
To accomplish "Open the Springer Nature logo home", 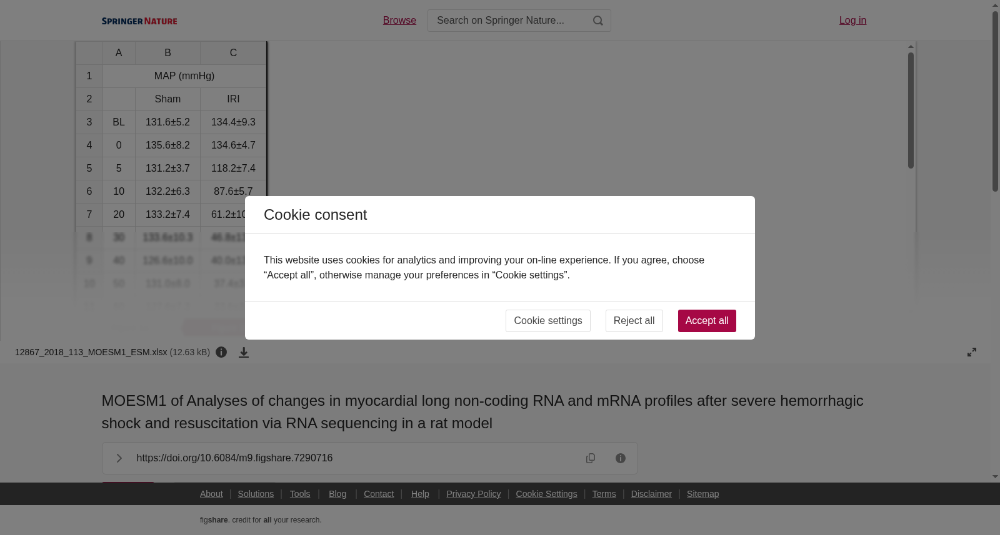I will pos(139,21).
